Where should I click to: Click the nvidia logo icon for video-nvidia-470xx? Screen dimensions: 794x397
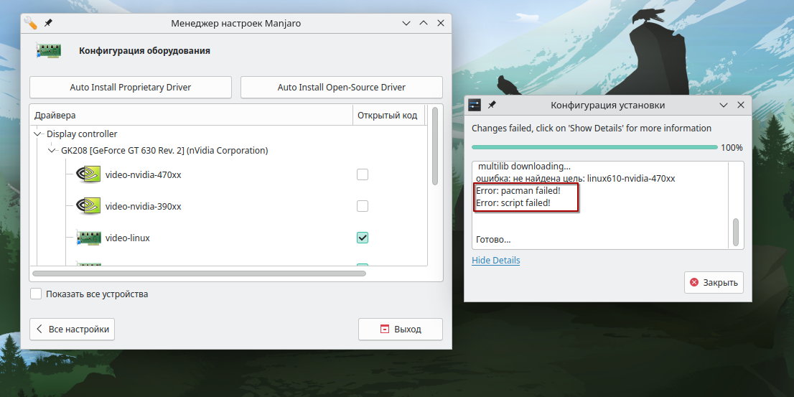coord(88,174)
